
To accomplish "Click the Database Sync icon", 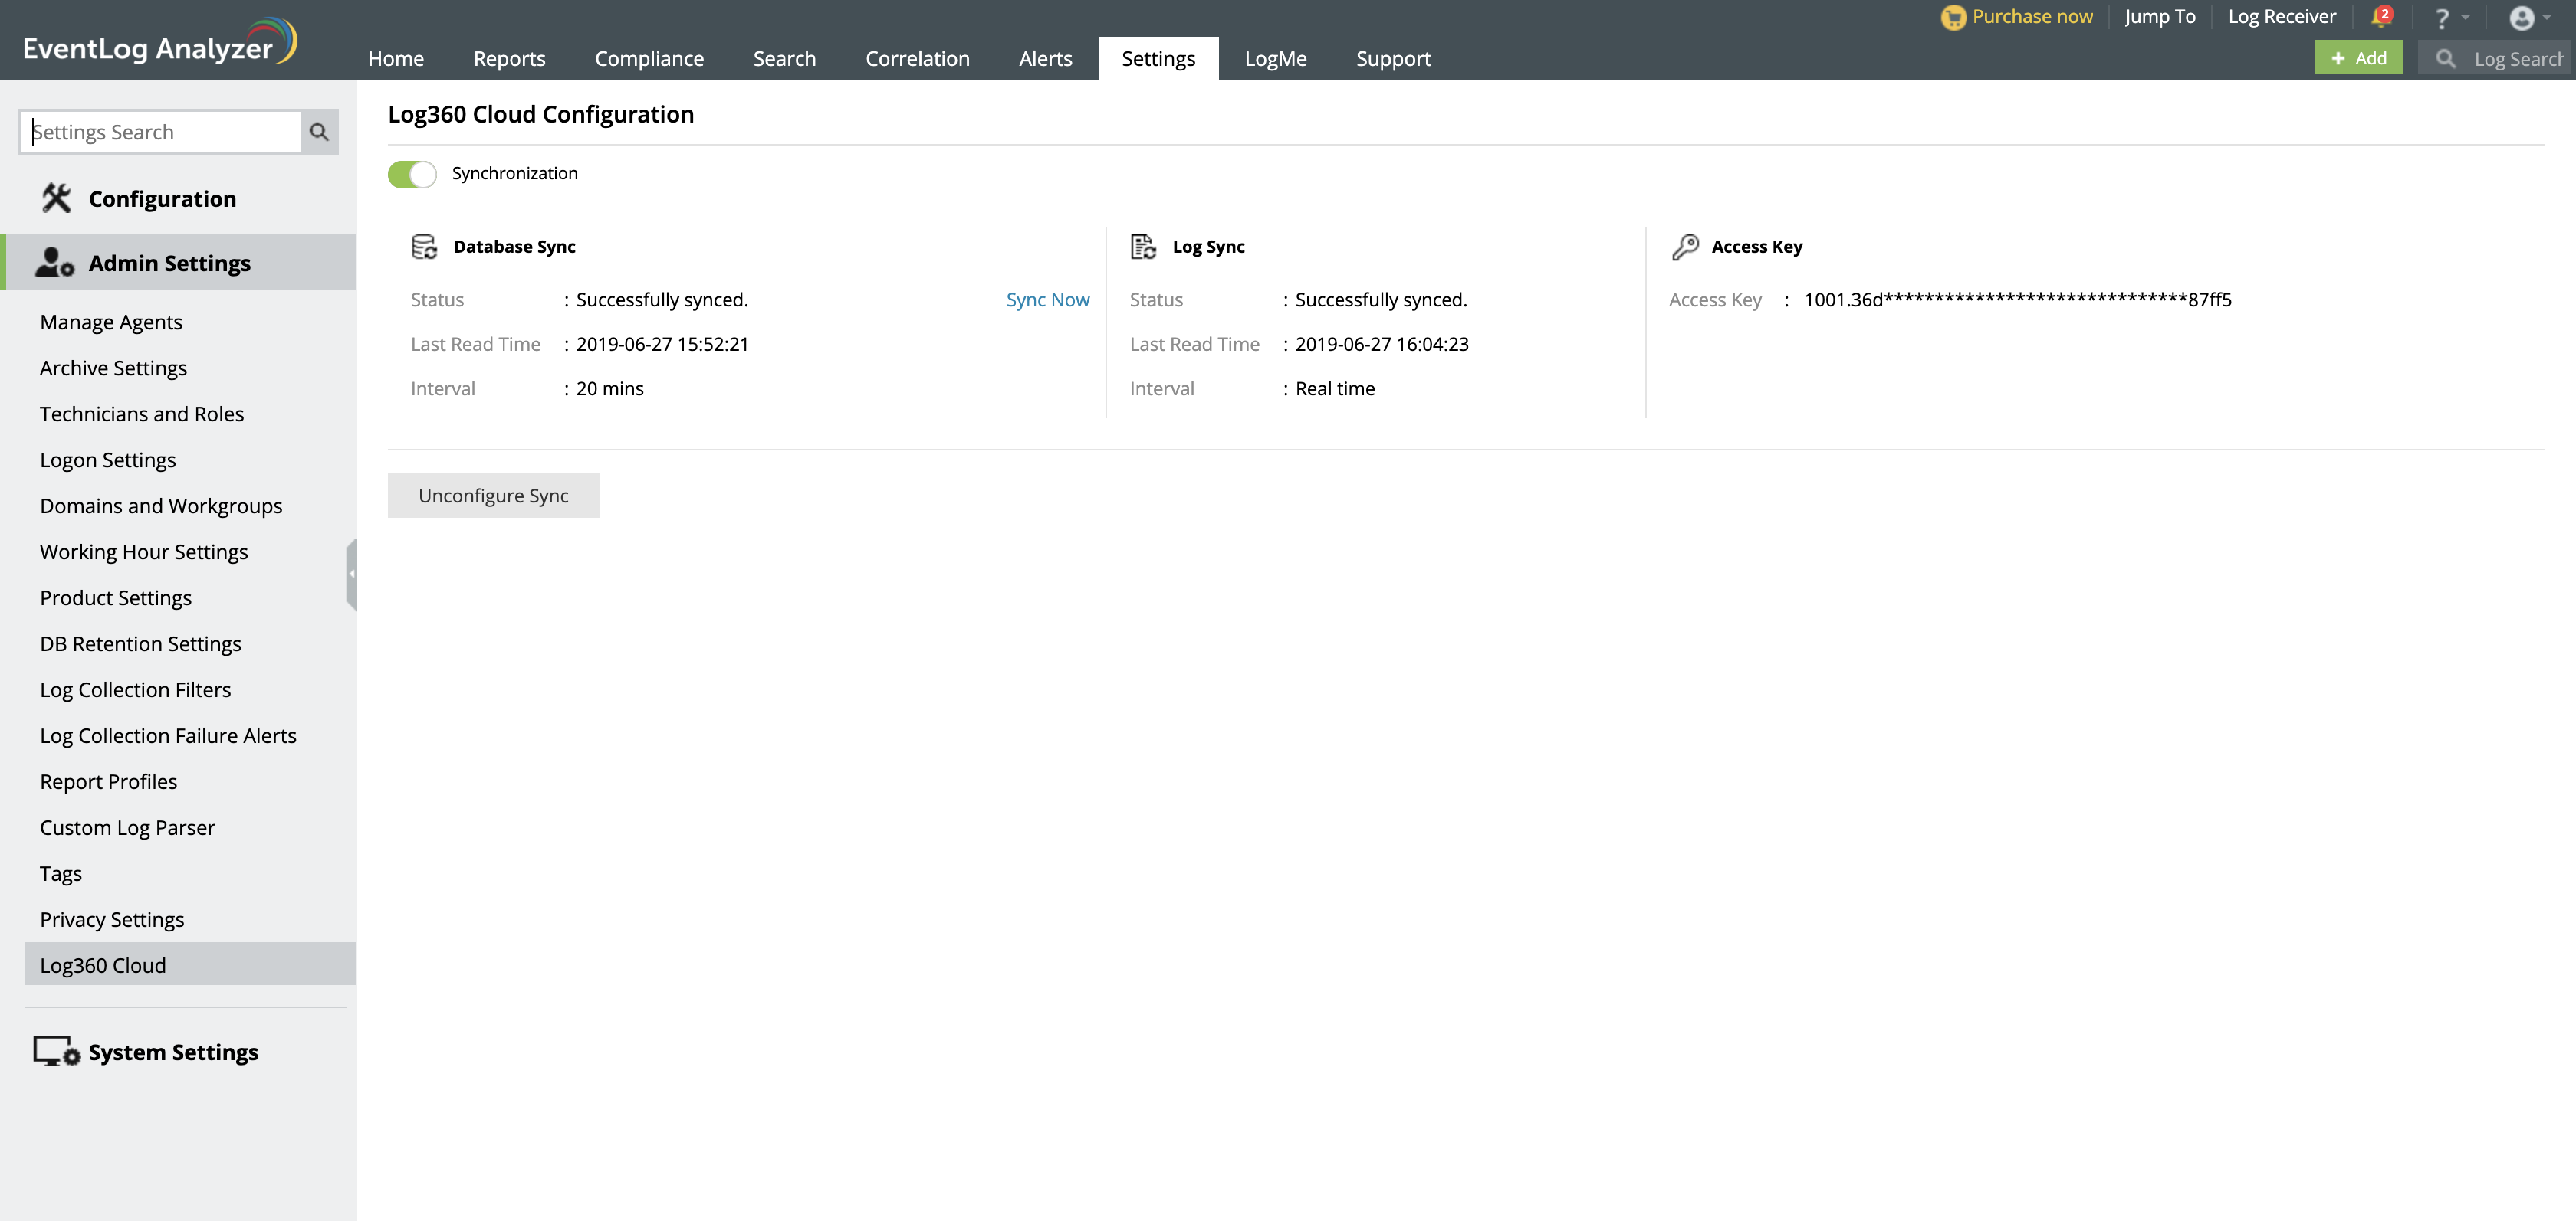I will [x=424, y=247].
